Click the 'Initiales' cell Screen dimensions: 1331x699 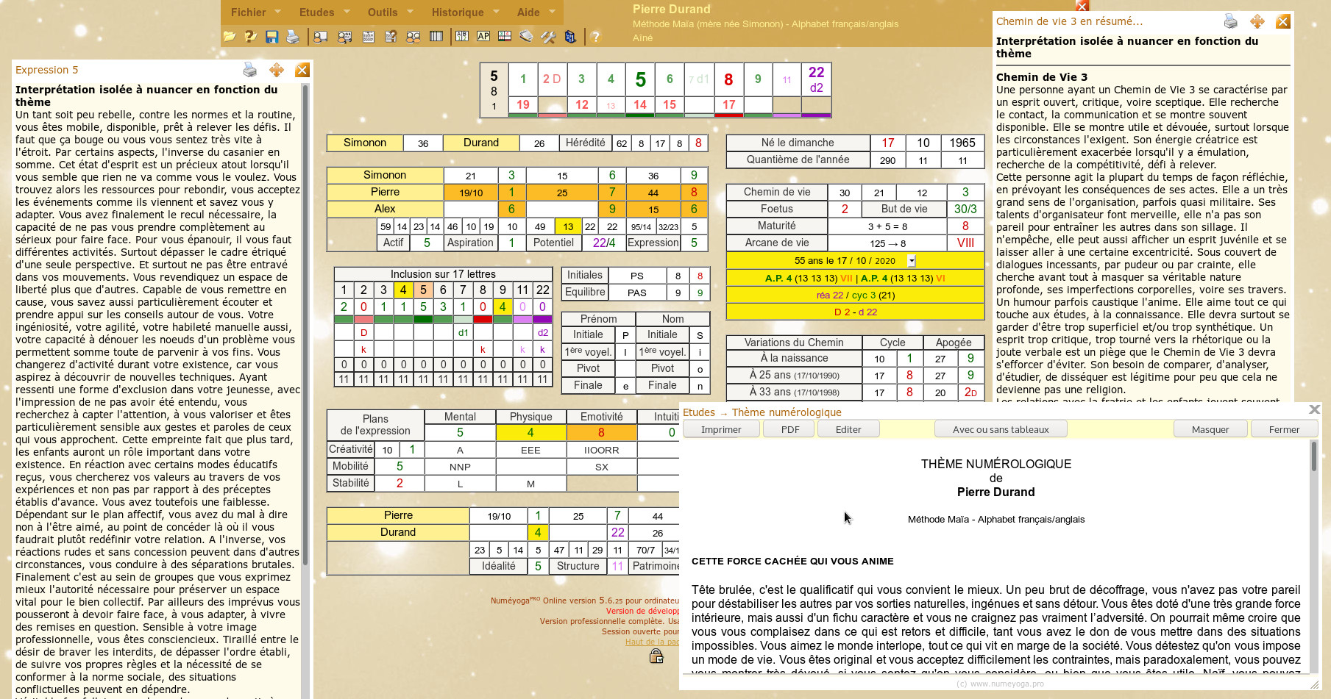(585, 275)
